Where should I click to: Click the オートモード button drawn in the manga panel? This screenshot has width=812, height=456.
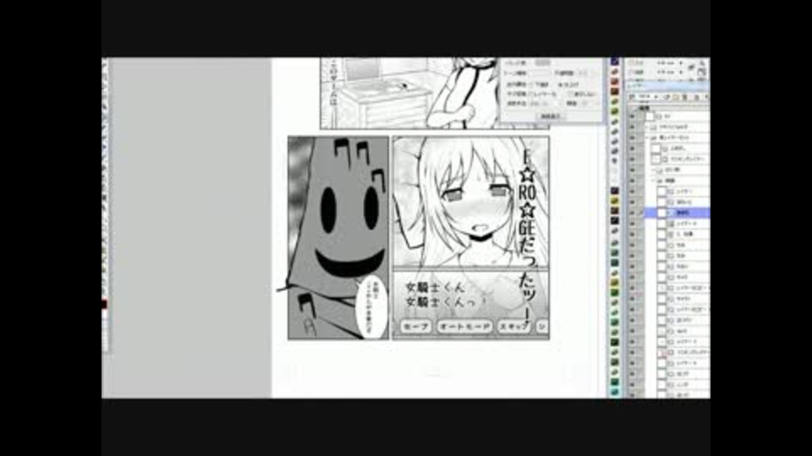point(464,327)
